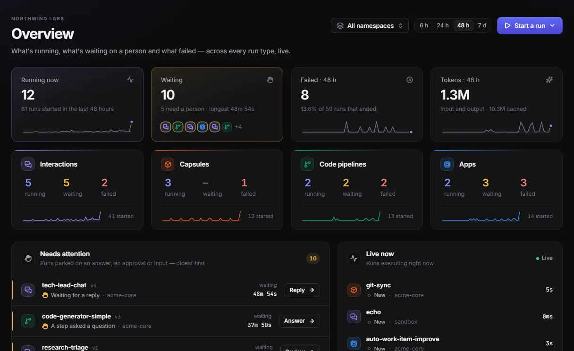Click the layers icon in namespace selector
574x351 pixels.
pyautogui.click(x=340, y=25)
